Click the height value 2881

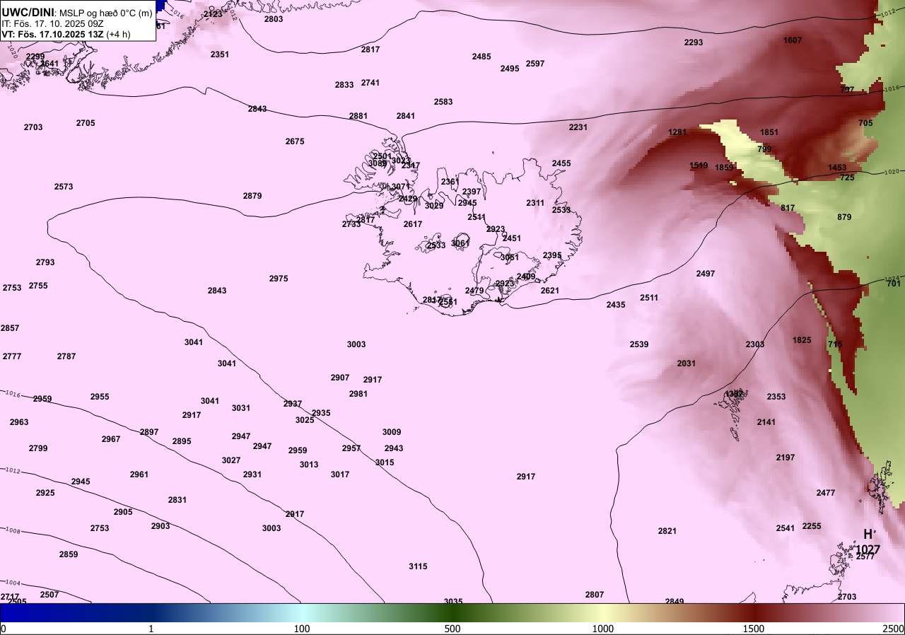click(358, 116)
